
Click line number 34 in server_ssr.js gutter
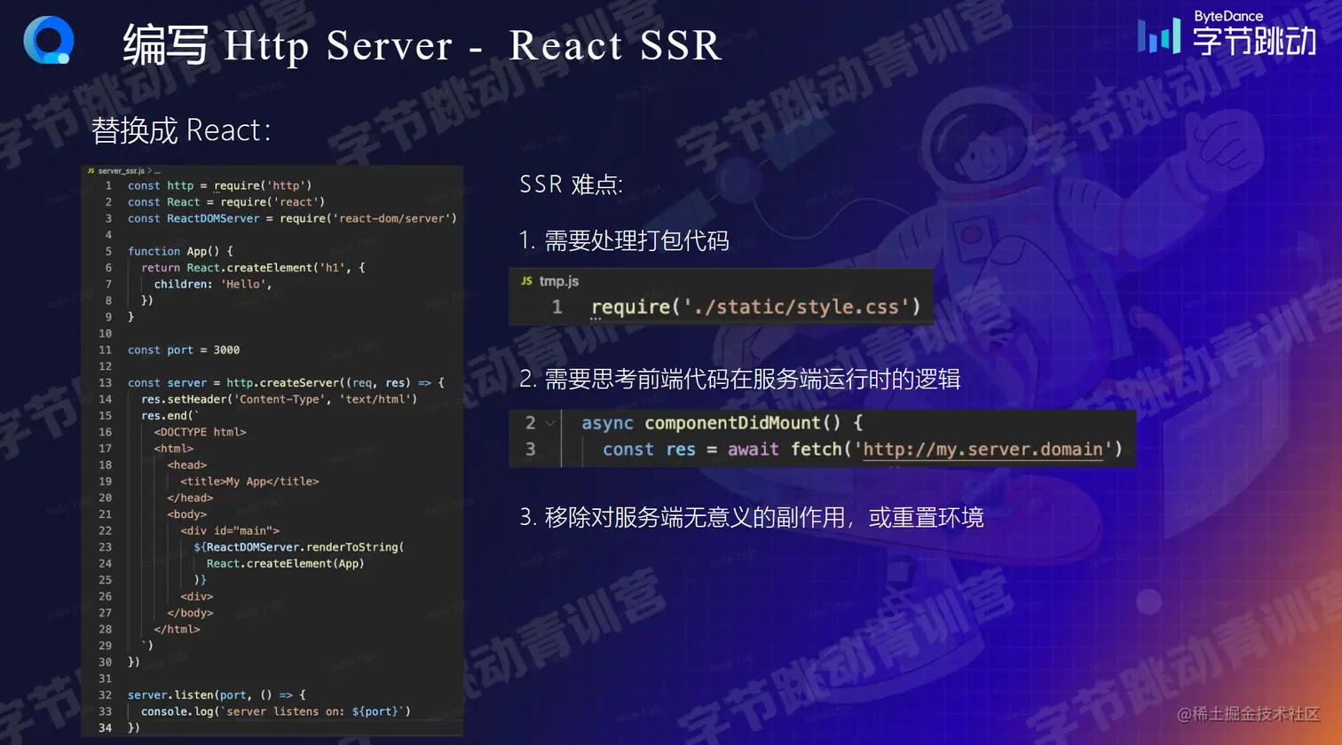105,728
